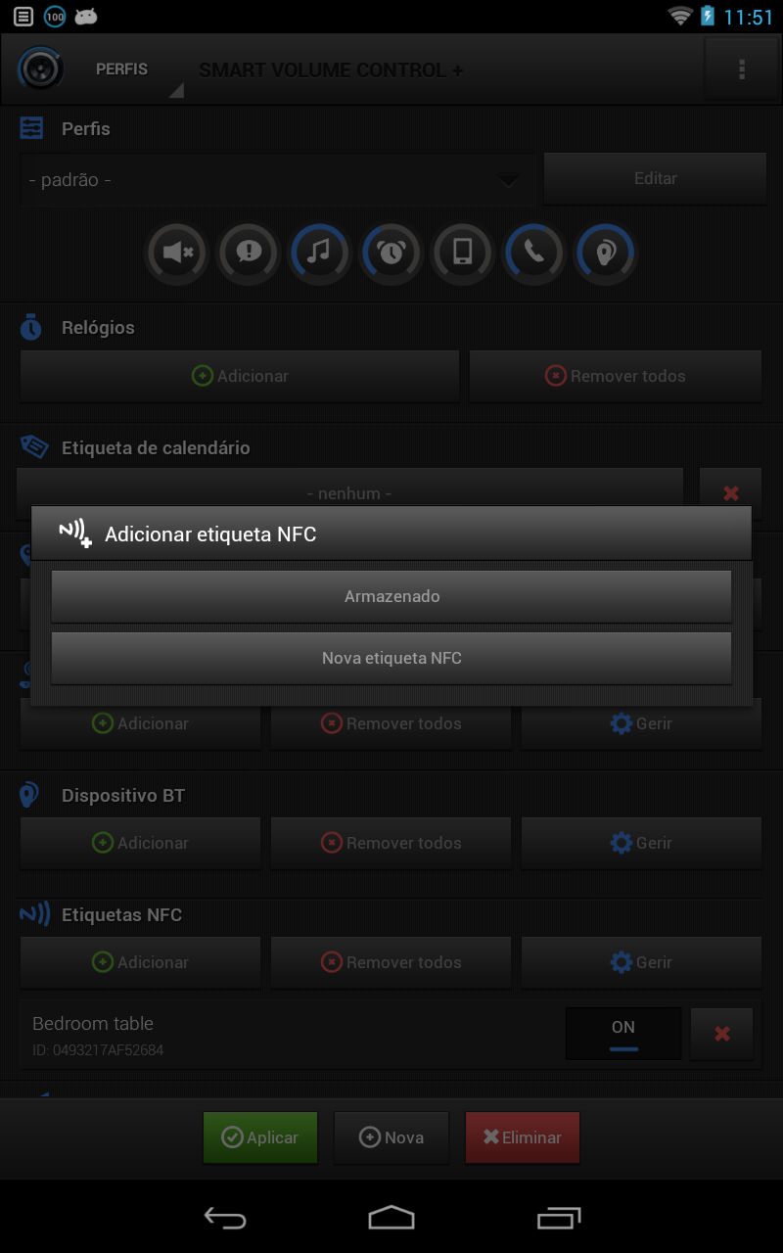Viewport: 783px width, 1253px height.
Task: Choose Armazenado in the NFC dialog
Action: (x=391, y=596)
